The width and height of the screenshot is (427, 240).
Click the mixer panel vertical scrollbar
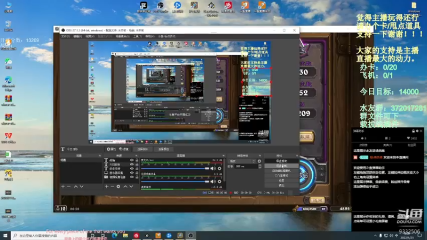coord(224,170)
